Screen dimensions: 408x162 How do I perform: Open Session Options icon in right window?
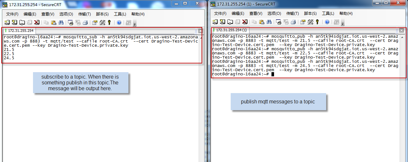pyautogui.click(x=303, y=22)
